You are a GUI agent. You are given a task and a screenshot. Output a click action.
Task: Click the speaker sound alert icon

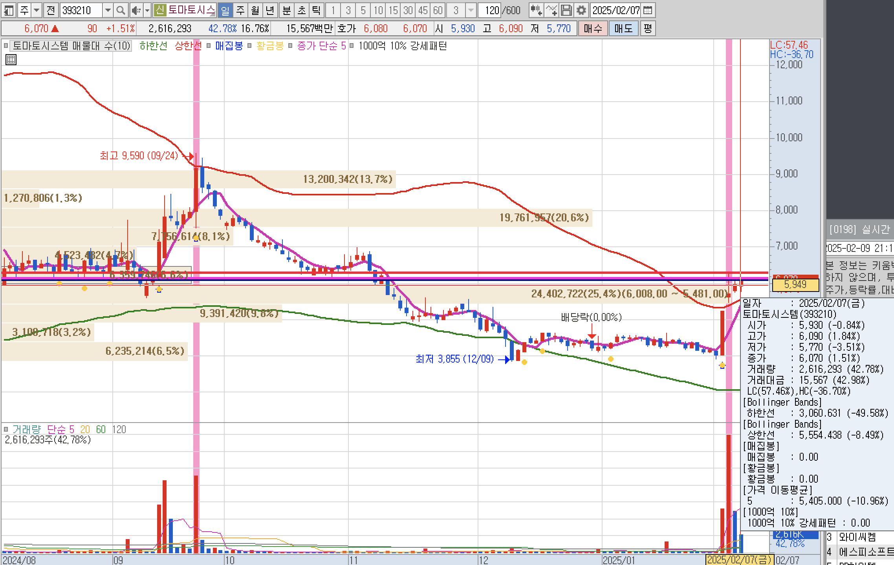point(136,10)
